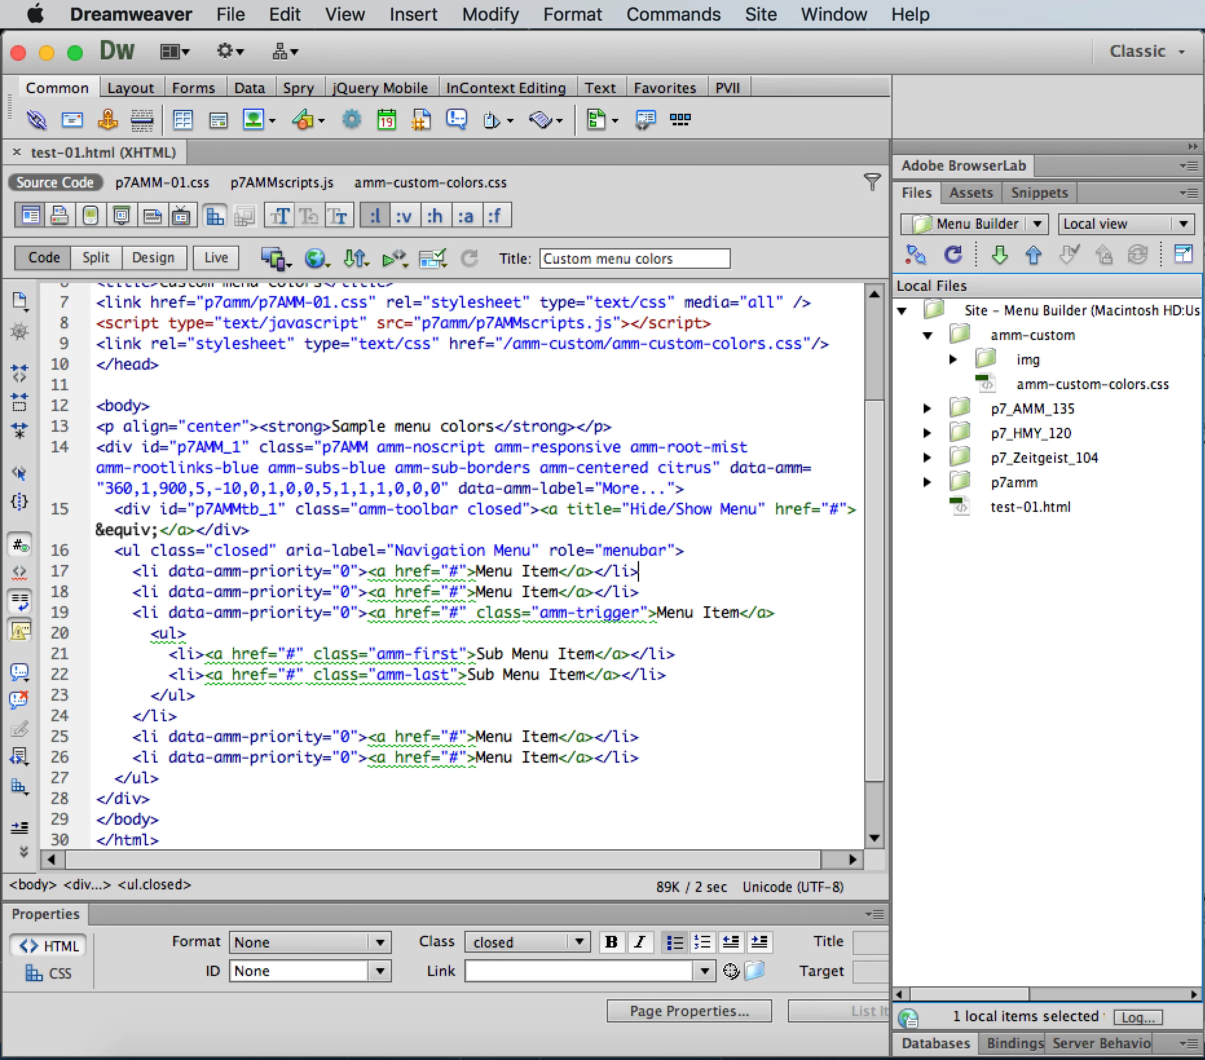Click the Page Properties button

pyautogui.click(x=689, y=1011)
